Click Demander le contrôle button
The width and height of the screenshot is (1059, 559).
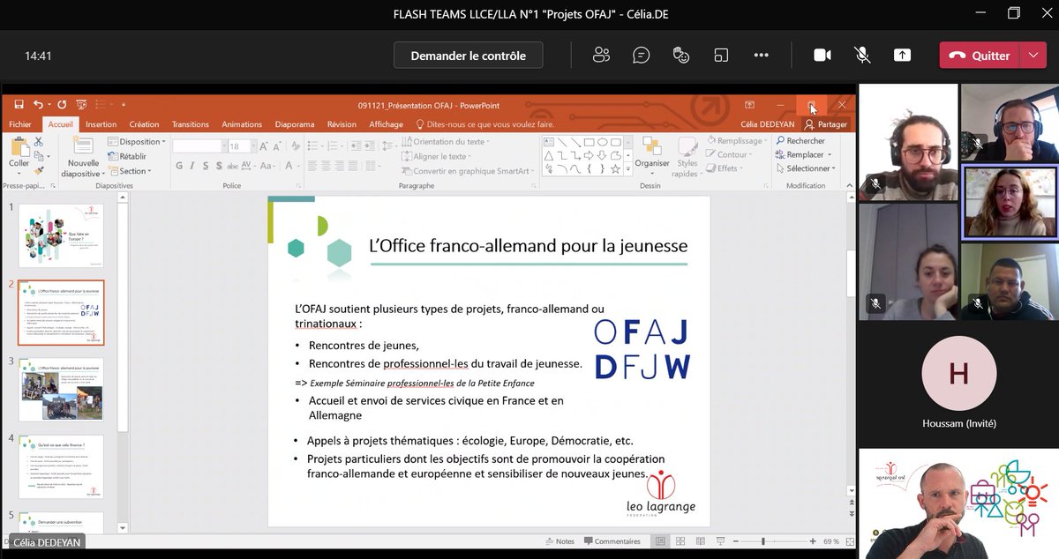click(469, 55)
